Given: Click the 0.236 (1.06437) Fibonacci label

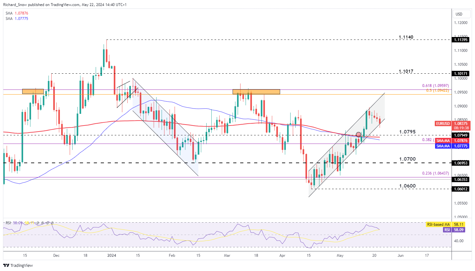Looking at the screenshot, I should click(x=435, y=173).
